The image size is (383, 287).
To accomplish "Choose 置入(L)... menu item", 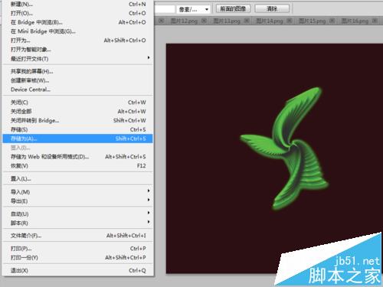I will click(77, 178).
